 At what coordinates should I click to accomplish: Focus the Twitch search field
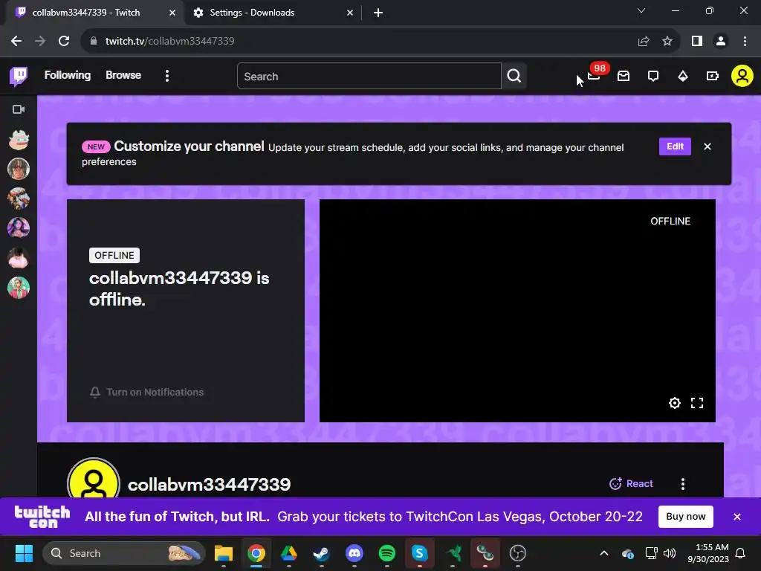(x=369, y=77)
